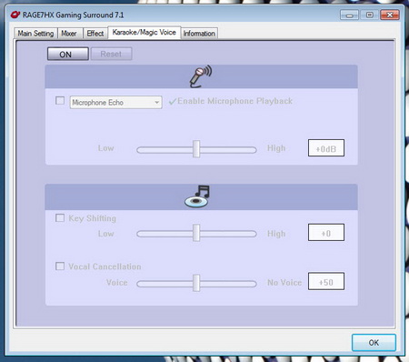Click the microphone echo level slider handle
Viewport: 409px width, 362px height.
click(x=196, y=149)
